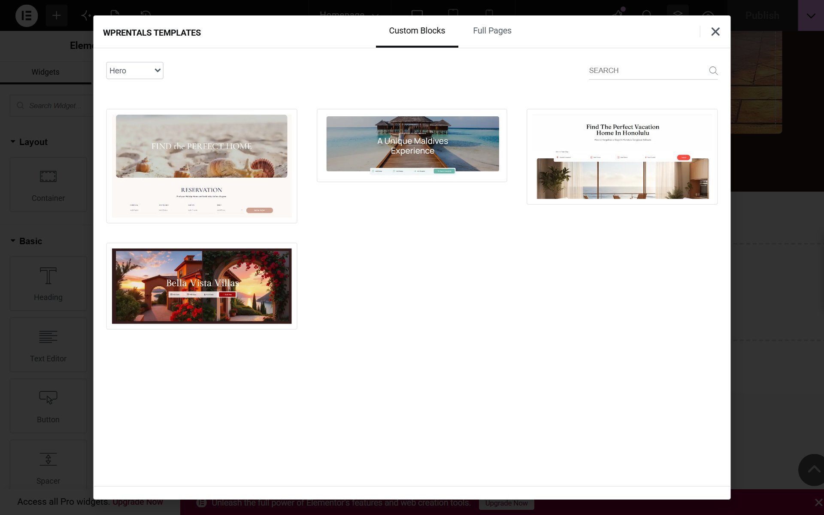Choose the Bella Vista Villas template
The width and height of the screenshot is (824, 515).
tap(202, 286)
